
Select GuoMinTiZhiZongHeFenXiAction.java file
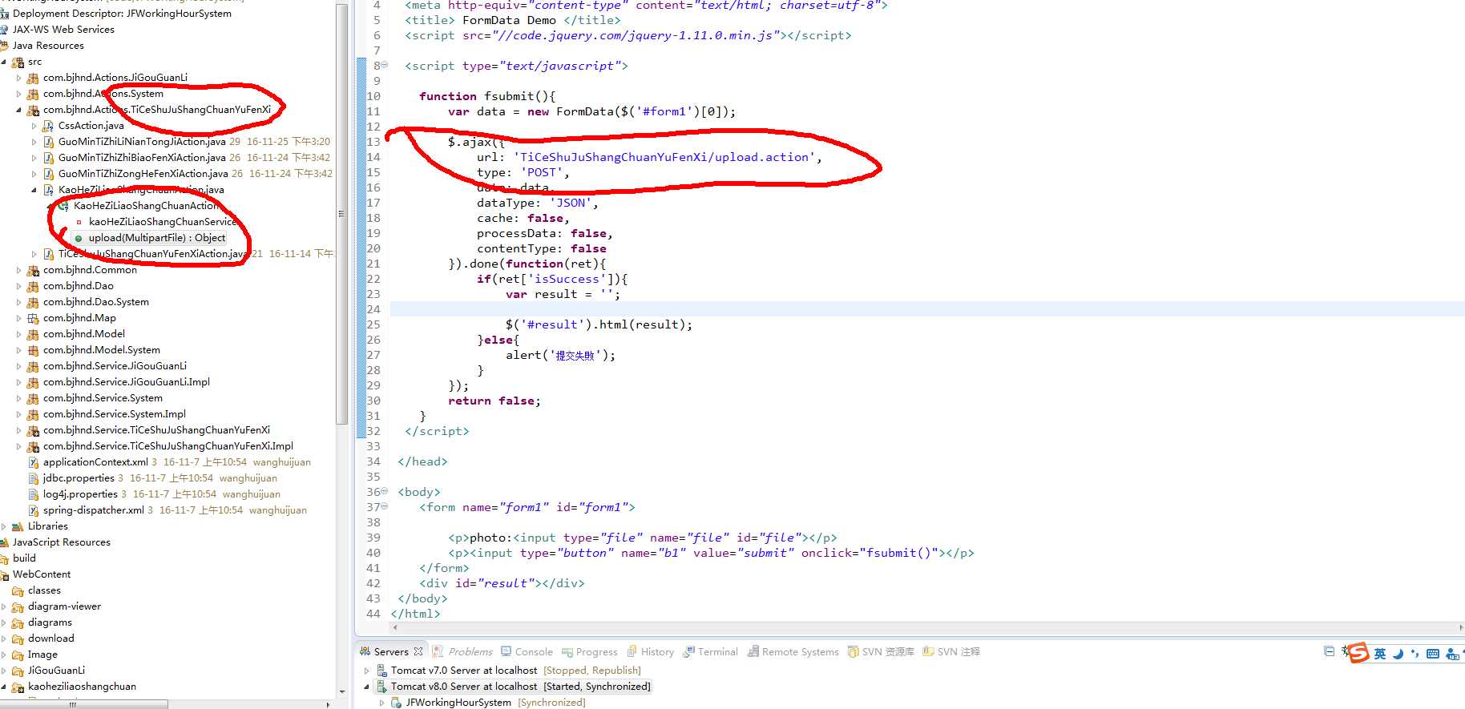[x=143, y=174]
